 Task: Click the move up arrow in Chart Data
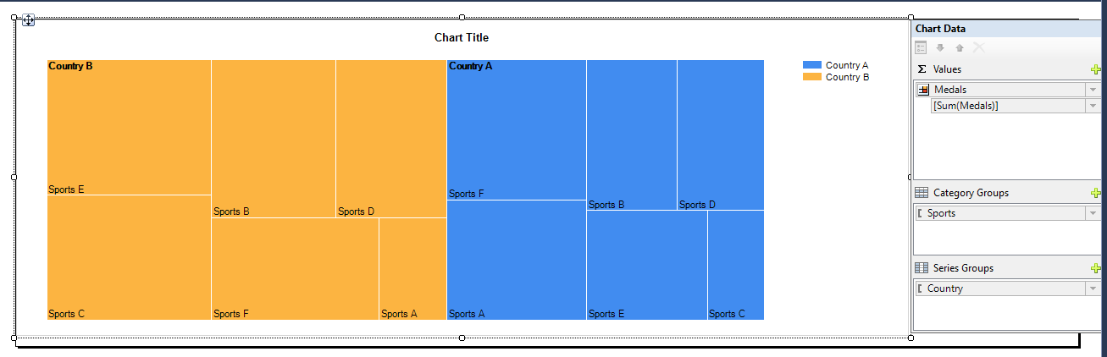(x=960, y=48)
